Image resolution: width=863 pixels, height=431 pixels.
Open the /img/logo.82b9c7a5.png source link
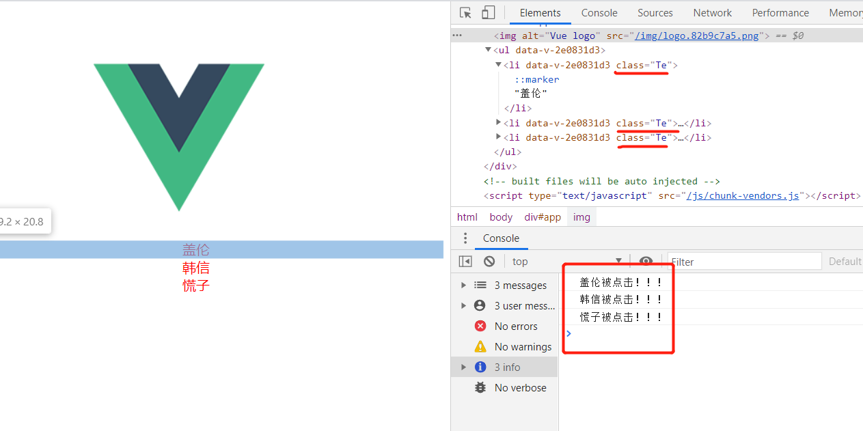(x=697, y=36)
